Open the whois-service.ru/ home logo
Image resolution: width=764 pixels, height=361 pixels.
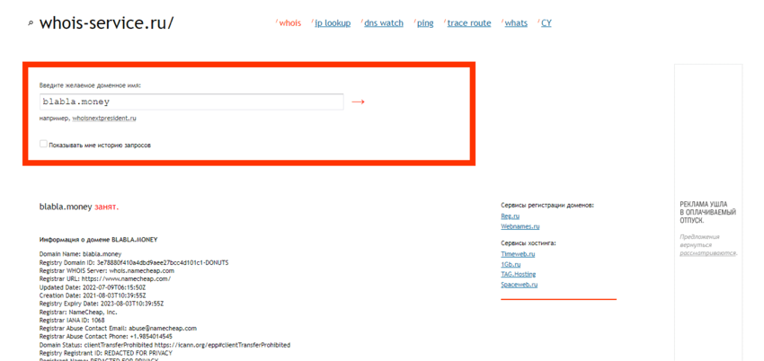point(107,22)
